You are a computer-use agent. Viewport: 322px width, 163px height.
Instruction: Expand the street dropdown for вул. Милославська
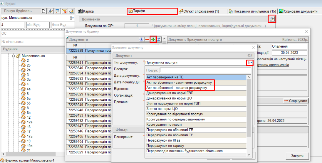(x=72, y=18)
